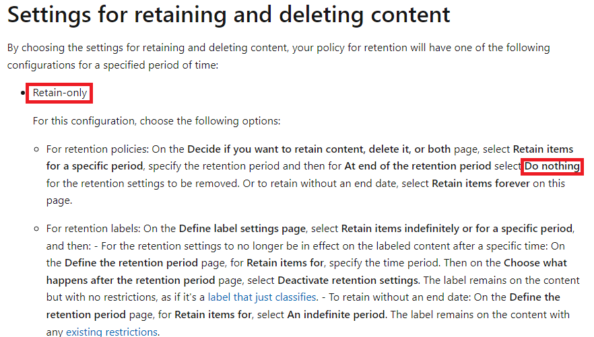Click the solid bullet beside Retain-only
Screen dimensions: 594x337
coord(23,93)
